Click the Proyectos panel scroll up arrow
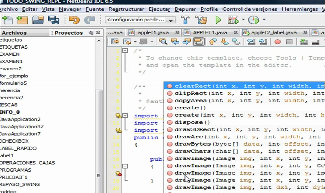The image size is (325, 193). (99, 41)
